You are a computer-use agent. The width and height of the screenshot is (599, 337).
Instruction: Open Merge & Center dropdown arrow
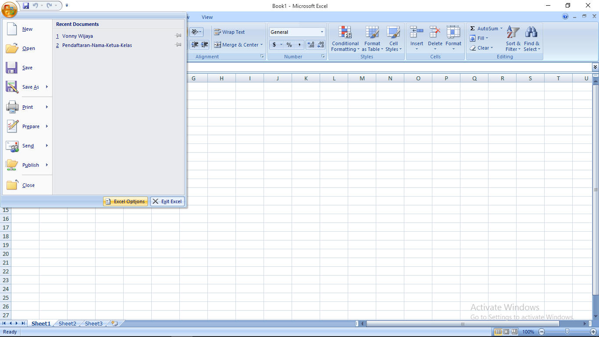click(262, 45)
